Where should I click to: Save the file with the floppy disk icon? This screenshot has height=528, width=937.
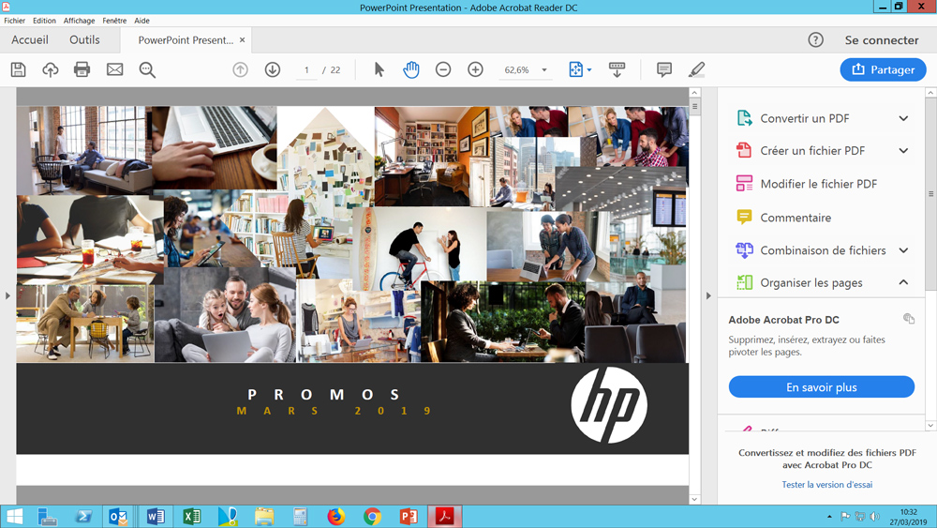tap(19, 69)
